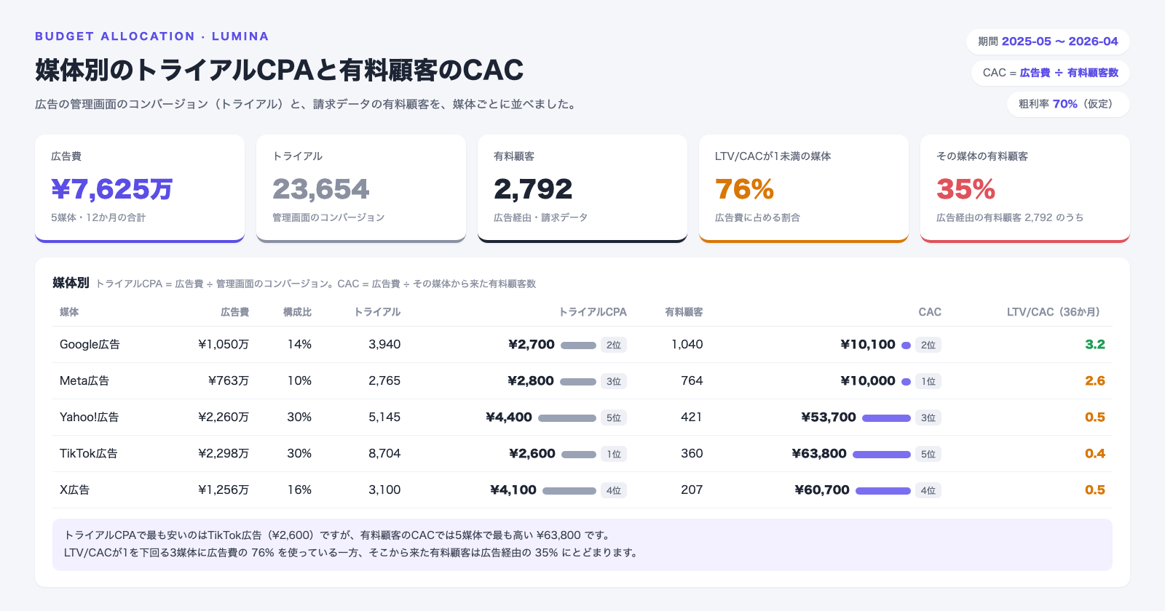Image resolution: width=1165 pixels, height=611 pixels.
Task: Click the 1位 trial CPA rank badge for TikTok広告
Action: coord(614,454)
